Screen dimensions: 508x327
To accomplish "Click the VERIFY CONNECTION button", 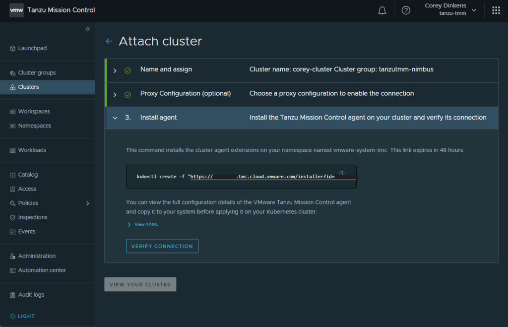I will (x=162, y=246).
